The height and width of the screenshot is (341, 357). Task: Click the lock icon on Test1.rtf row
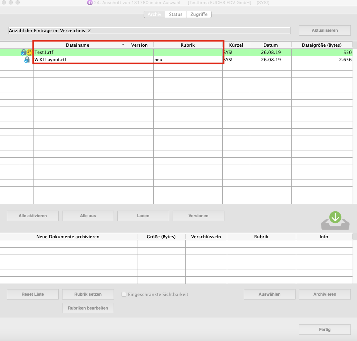tap(23, 53)
